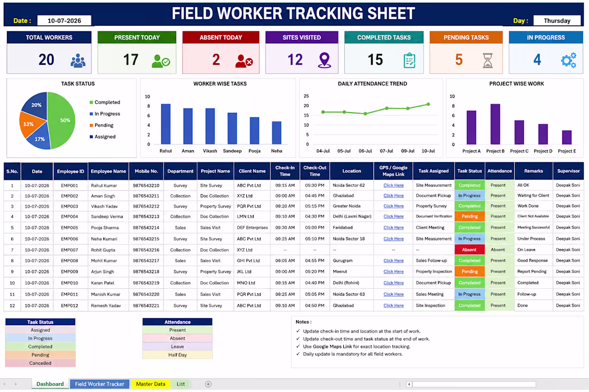Click Leave in Attendance legend
Viewport: 589px width, 392px height.
click(x=177, y=347)
